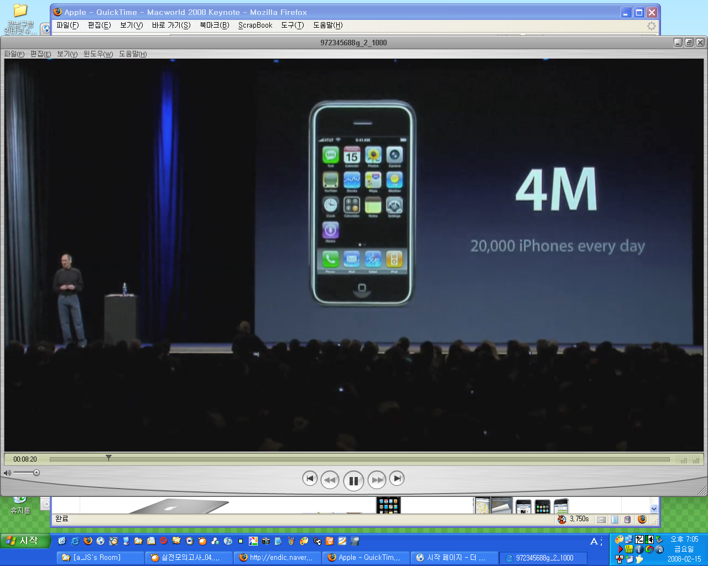Click the blue page icon in Firefox status bar

click(615, 520)
